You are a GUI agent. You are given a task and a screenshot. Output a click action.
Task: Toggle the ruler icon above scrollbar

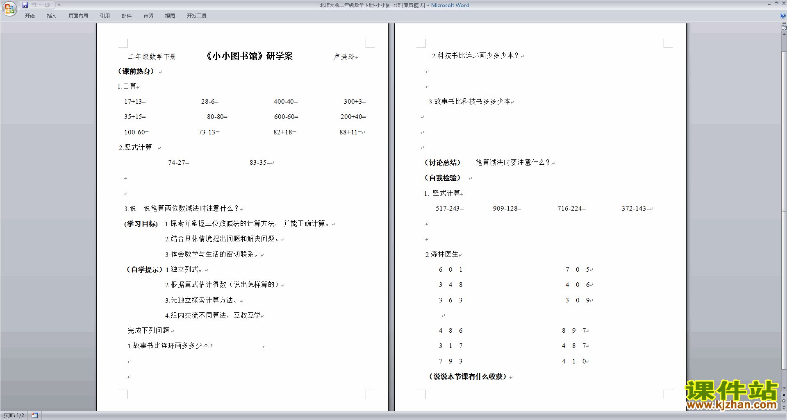(784, 27)
